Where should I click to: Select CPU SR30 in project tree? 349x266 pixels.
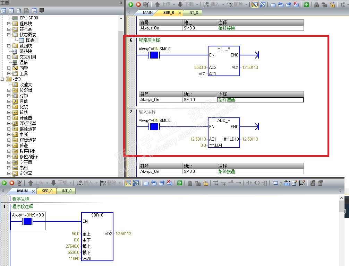29,18
